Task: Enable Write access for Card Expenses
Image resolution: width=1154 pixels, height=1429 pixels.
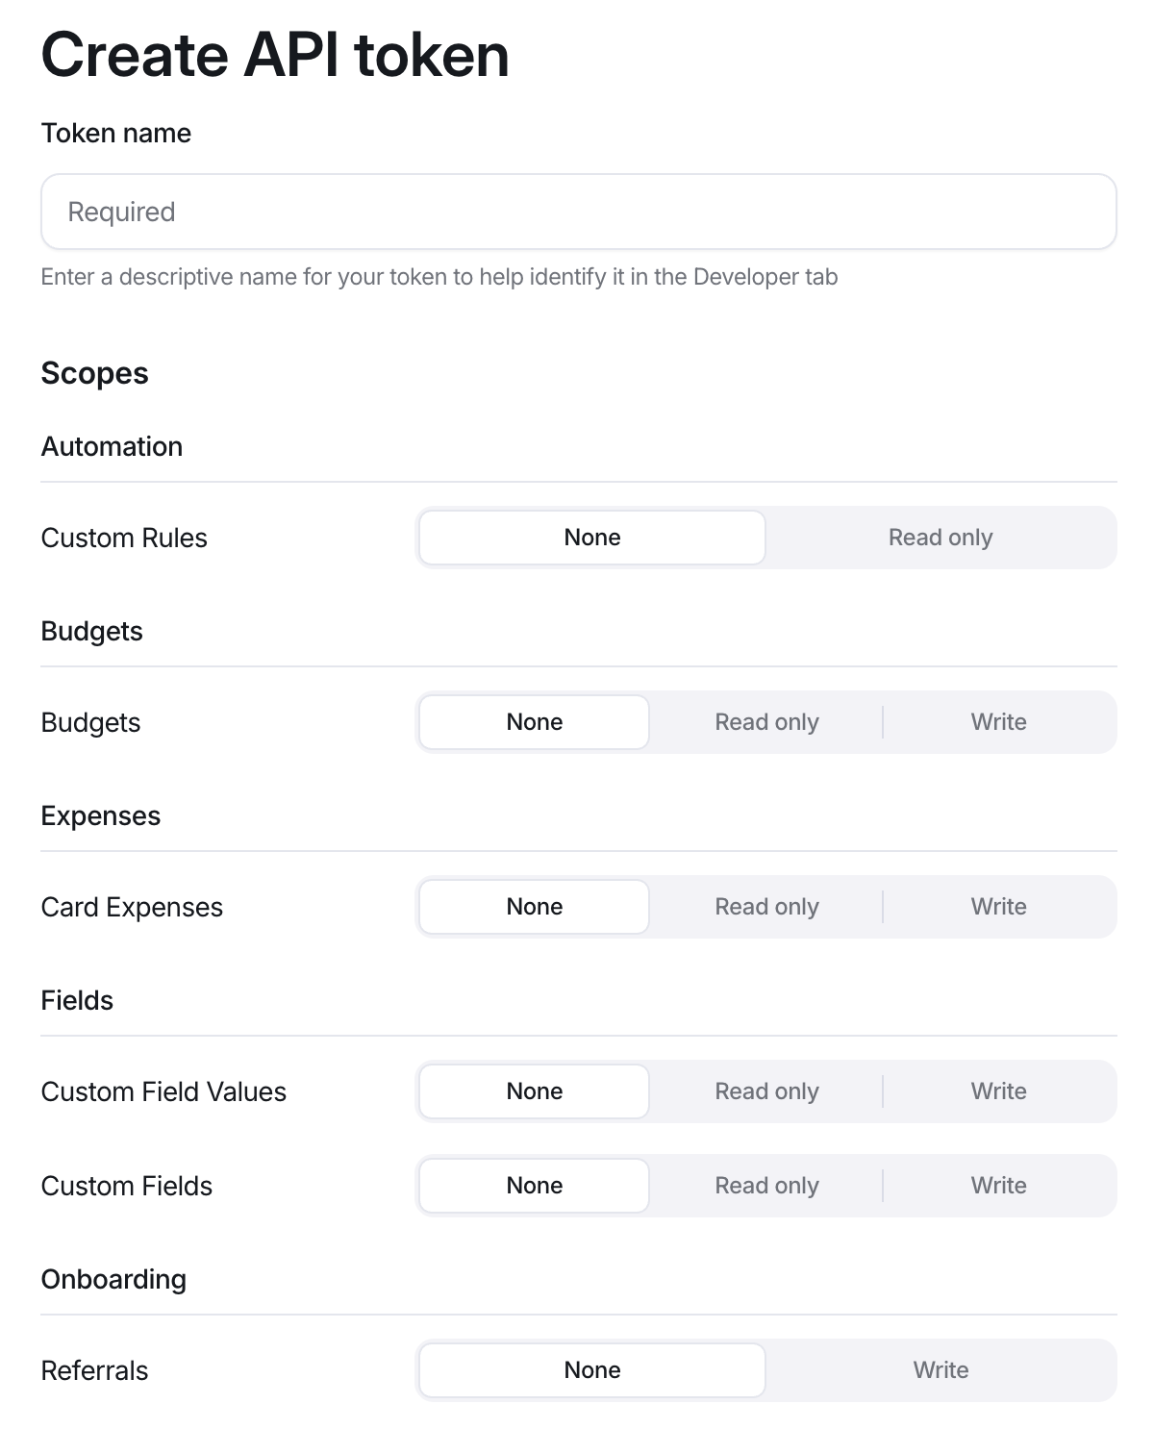Action: pyautogui.click(x=998, y=907)
